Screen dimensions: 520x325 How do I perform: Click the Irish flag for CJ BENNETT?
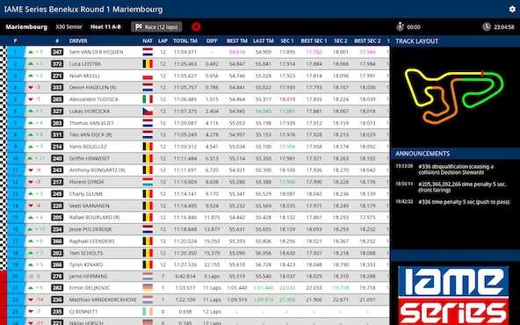[x=148, y=312]
